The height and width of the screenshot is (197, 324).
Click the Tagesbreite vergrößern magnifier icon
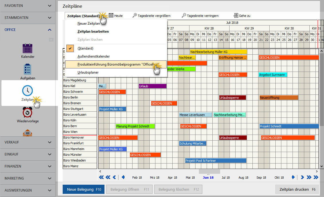tap(135, 15)
